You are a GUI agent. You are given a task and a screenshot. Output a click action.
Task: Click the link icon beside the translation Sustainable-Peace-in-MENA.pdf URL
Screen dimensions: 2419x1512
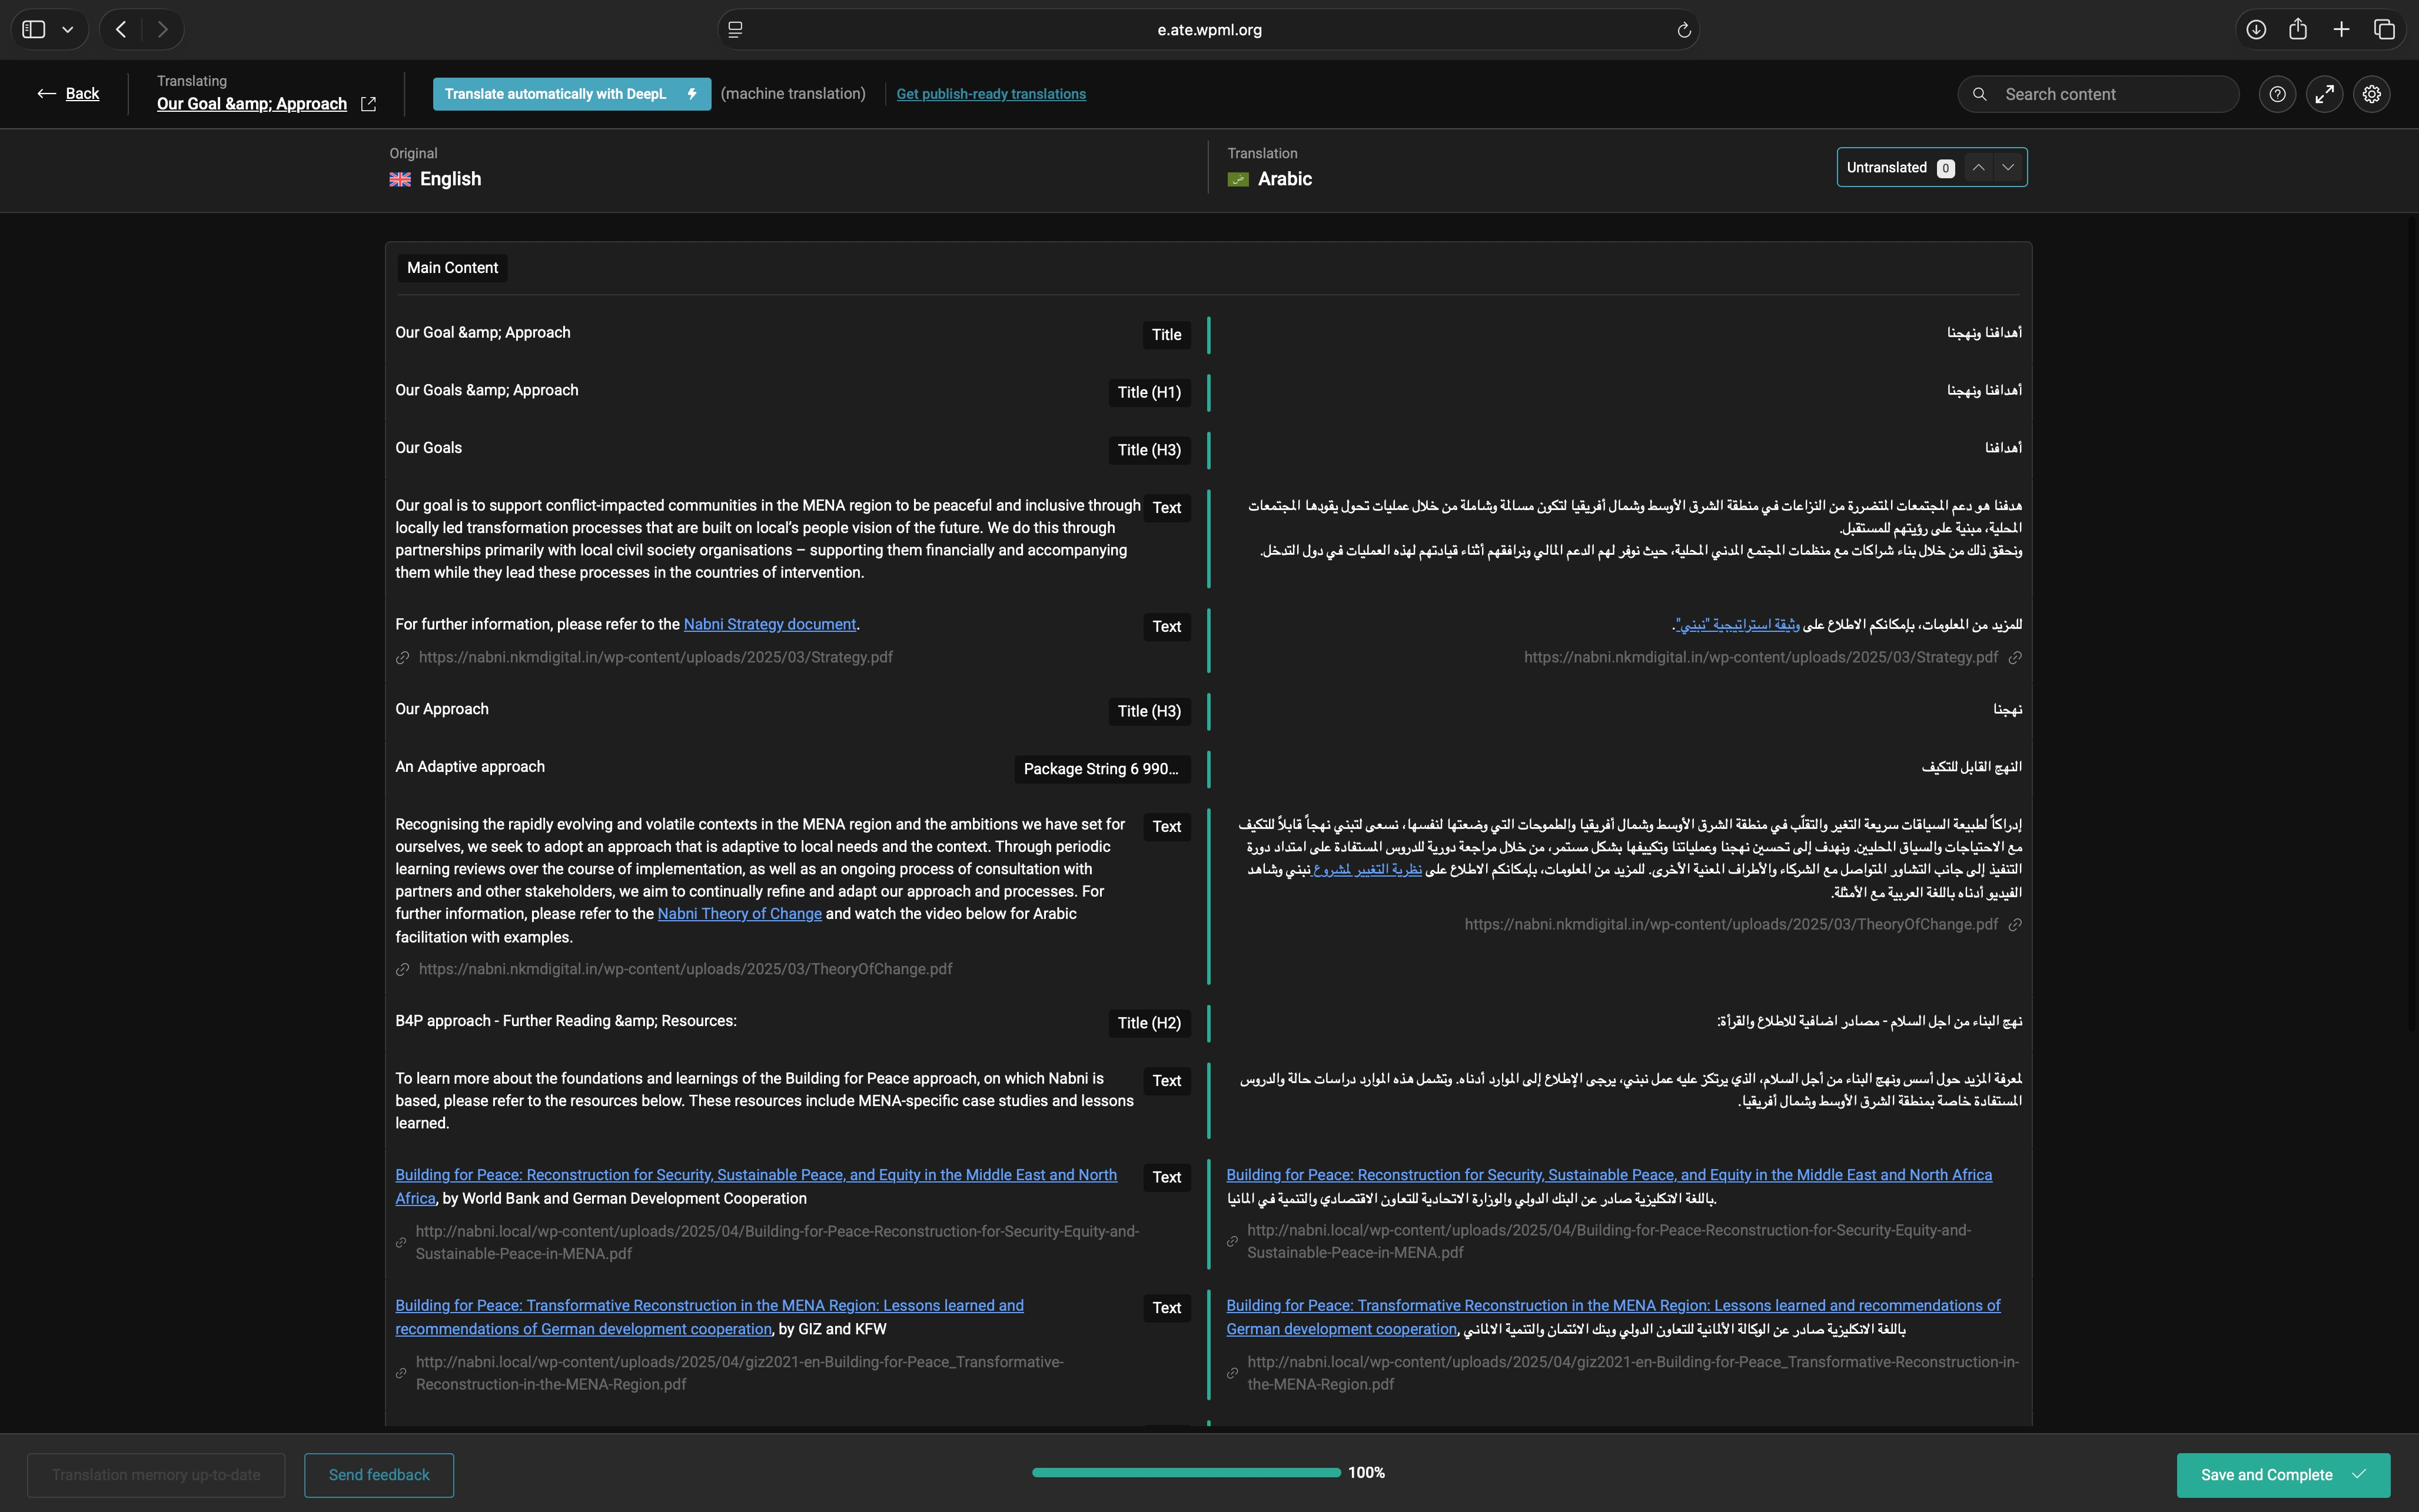pyautogui.click(x=1232, y=1242)
